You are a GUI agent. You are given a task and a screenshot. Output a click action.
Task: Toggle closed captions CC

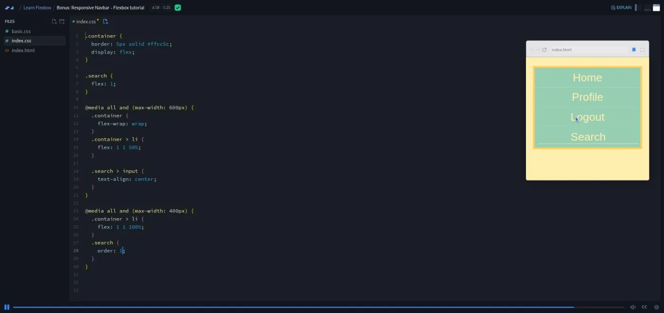click(644, 307)
